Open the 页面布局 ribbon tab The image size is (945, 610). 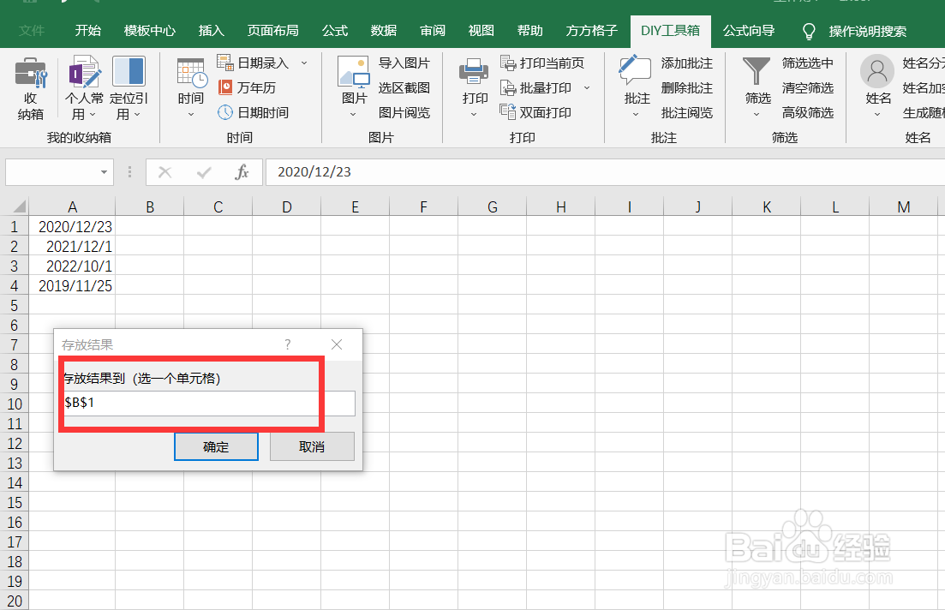[272, 30]
